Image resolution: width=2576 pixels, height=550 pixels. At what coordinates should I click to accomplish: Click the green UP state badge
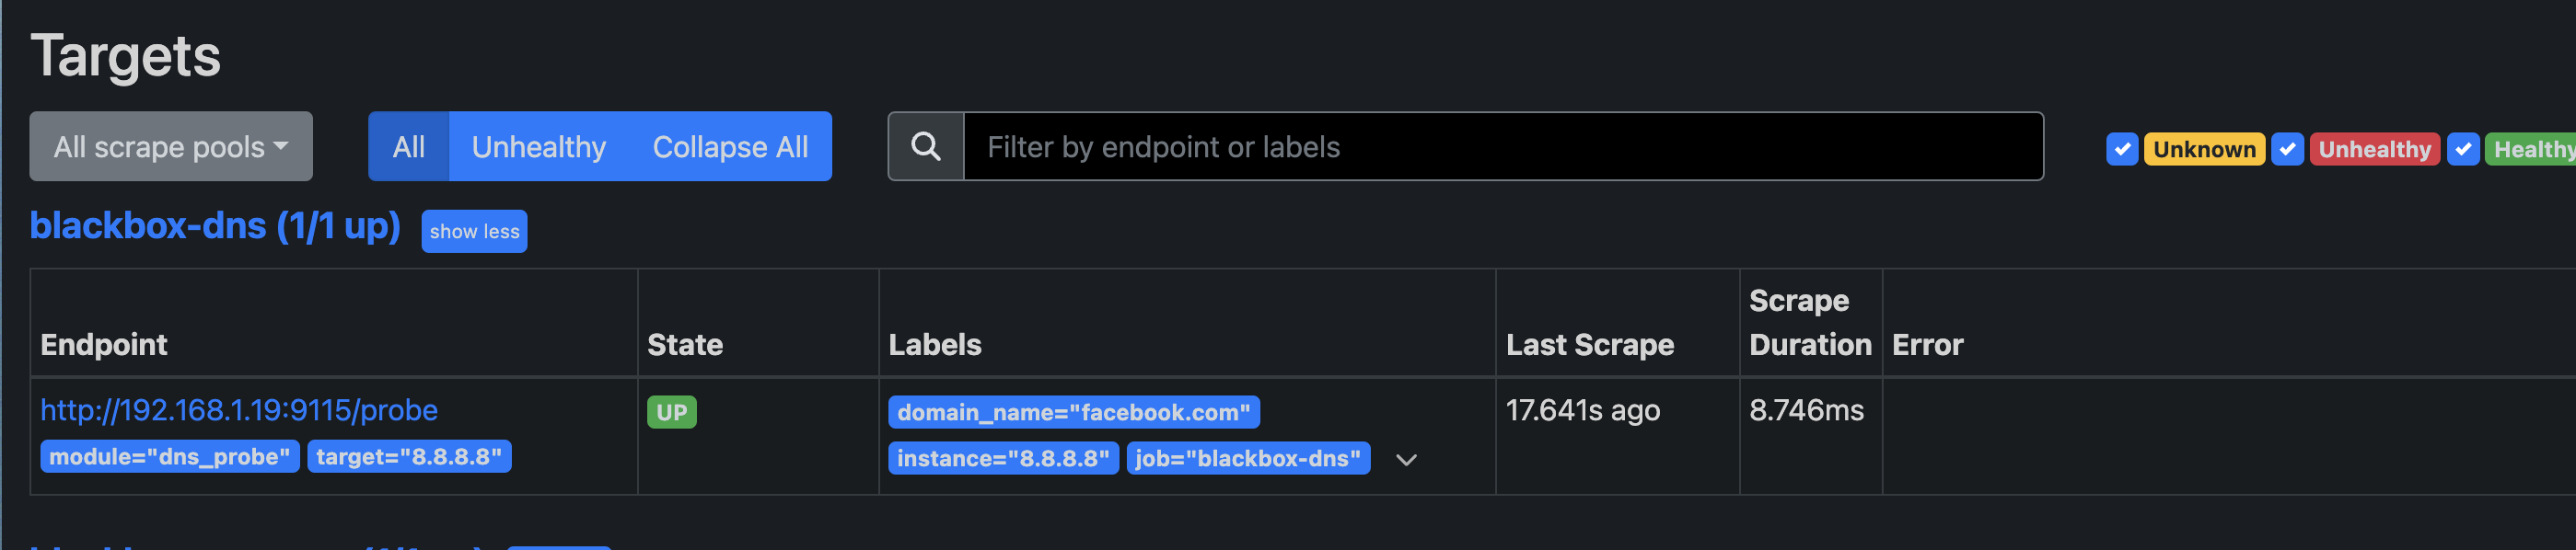click(x=671, y=411)
